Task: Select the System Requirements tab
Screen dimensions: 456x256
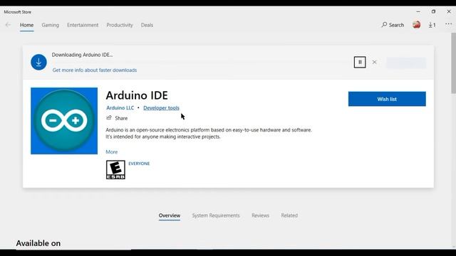Action: (216, 215)
